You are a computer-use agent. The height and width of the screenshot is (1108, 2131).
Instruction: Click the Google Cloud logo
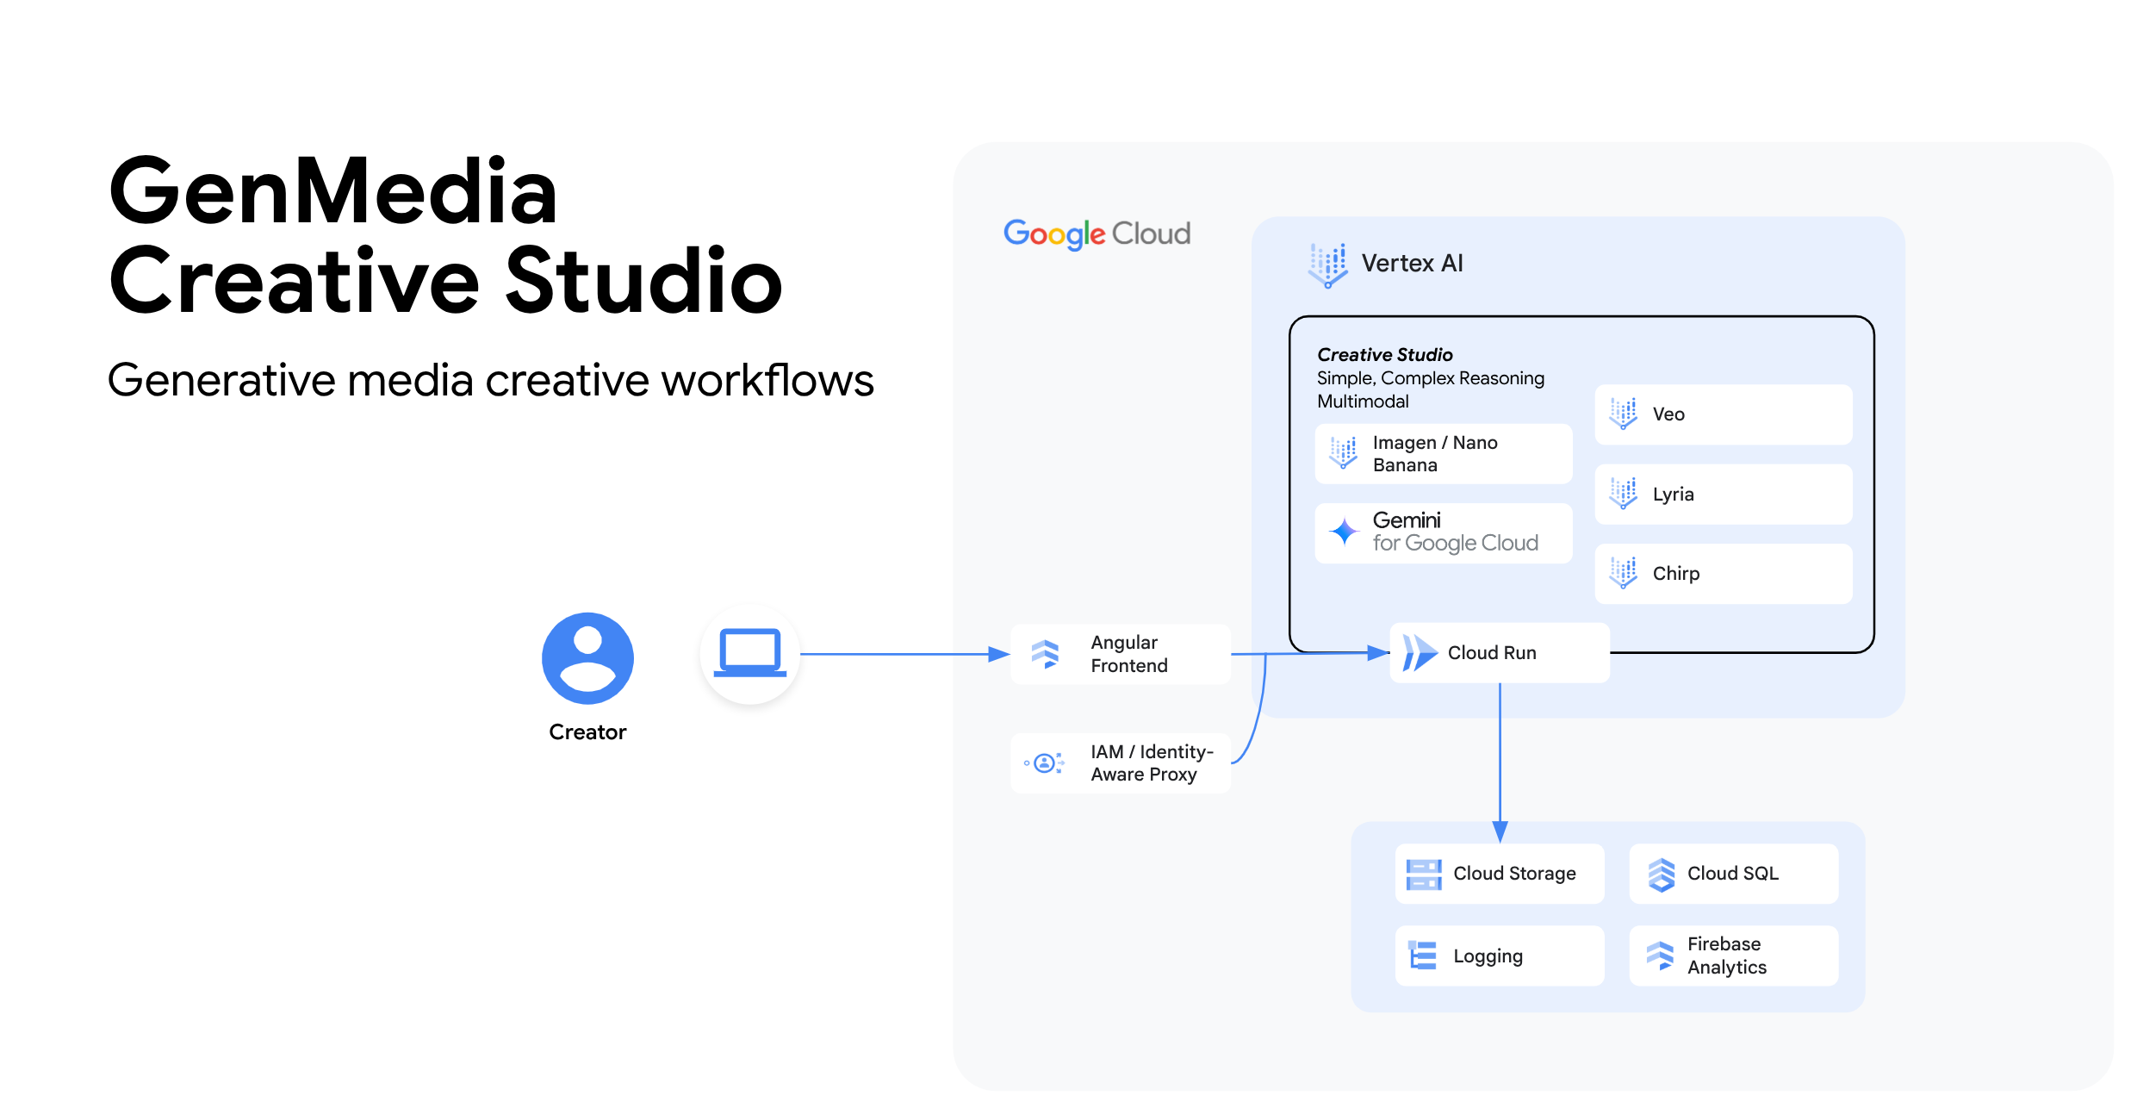click(x=1097, y=233)
